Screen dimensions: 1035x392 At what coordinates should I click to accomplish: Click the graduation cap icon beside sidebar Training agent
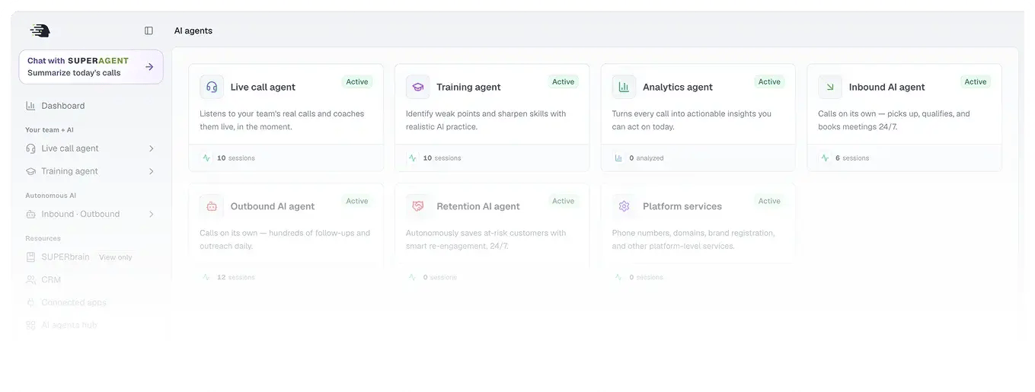click(x=30, y=171)
